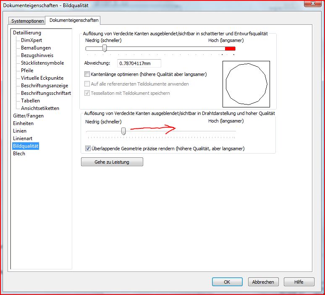Toggle Tessellation mit Teildokument speichern

click(x=87, y=93)
